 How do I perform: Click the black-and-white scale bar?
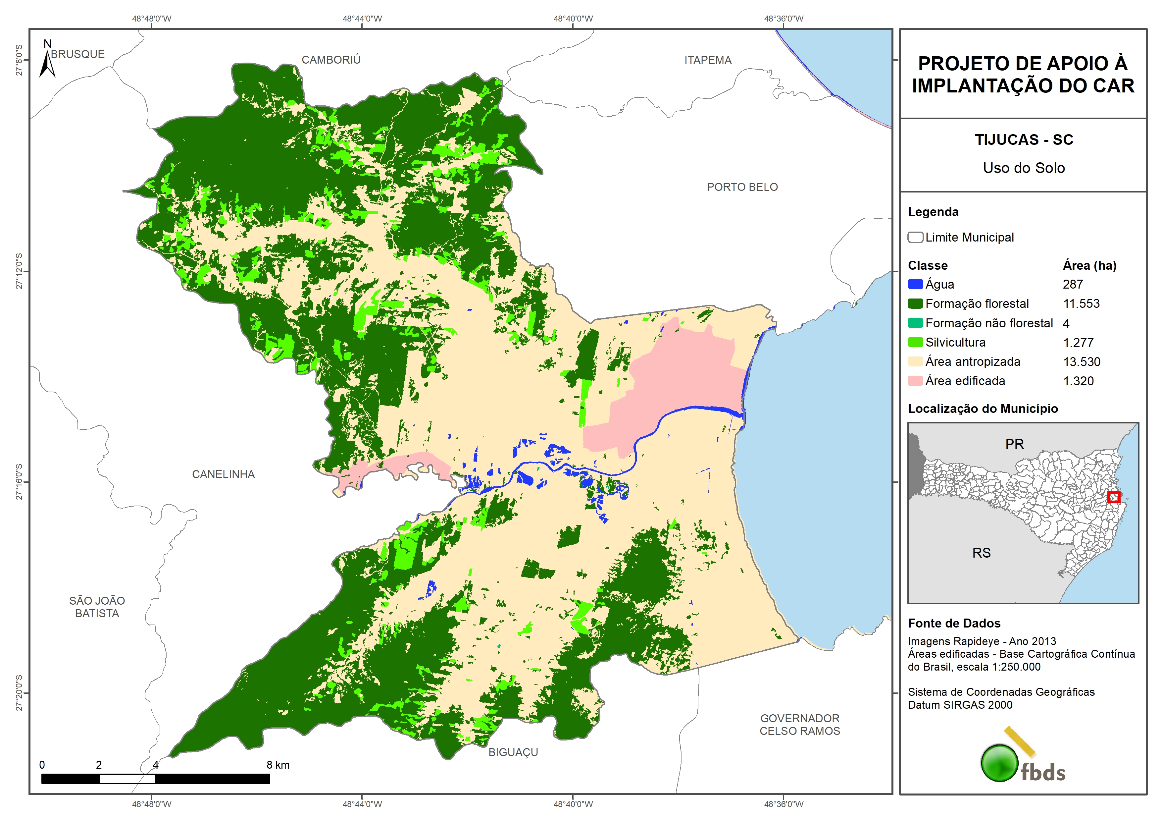155,779
